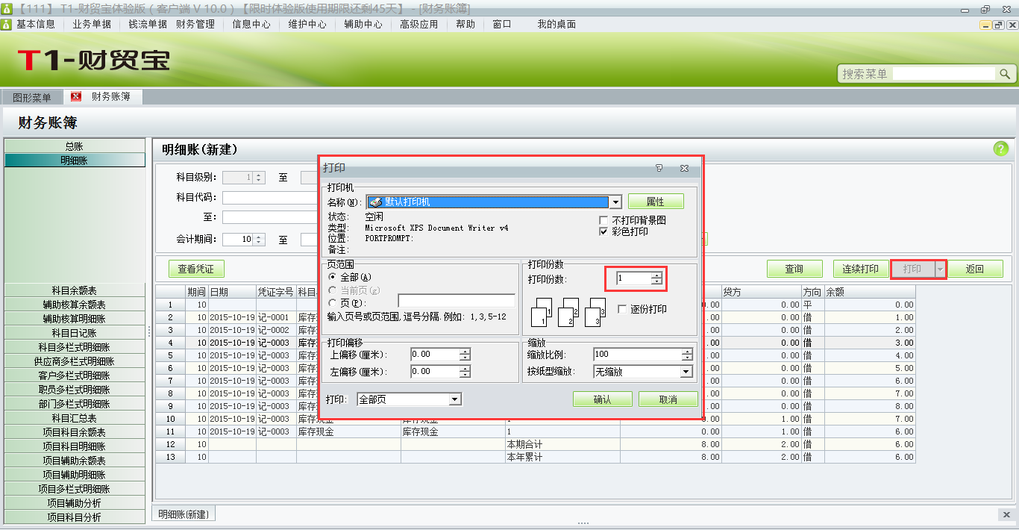Cancel the print dialog with 取消
Viewport: 1019px width, 530px height.
(668, 399)
